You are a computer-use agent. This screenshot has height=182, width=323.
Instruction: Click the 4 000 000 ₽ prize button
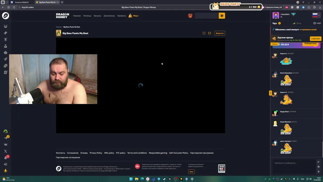(x=315, y=39)
